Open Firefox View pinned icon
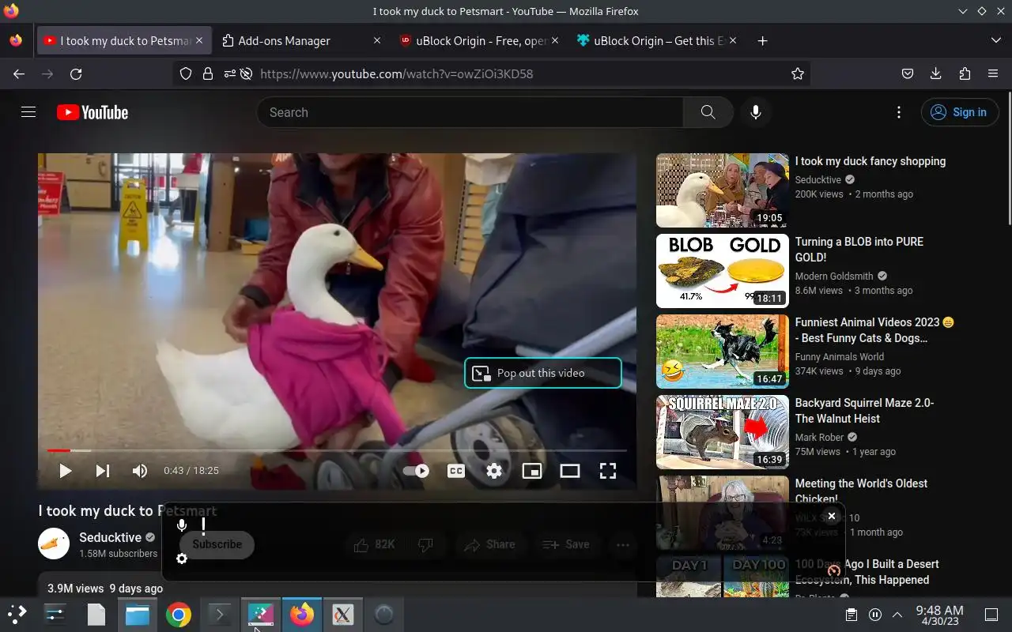This screenshot has height=632, width=1012. [x=16, y=41]
